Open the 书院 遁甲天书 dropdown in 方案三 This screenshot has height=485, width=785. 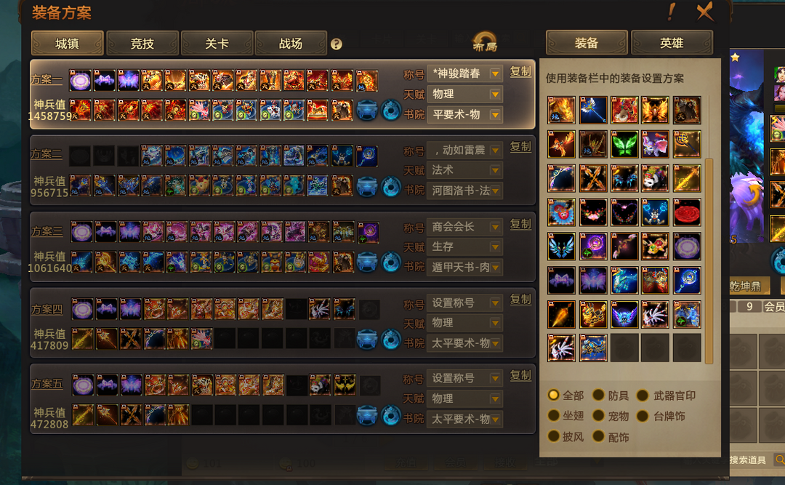coord(465,267)
